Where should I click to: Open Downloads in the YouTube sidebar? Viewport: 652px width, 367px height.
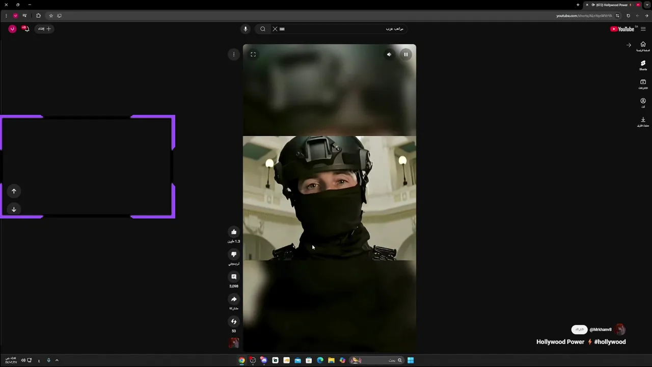[643, 122]
